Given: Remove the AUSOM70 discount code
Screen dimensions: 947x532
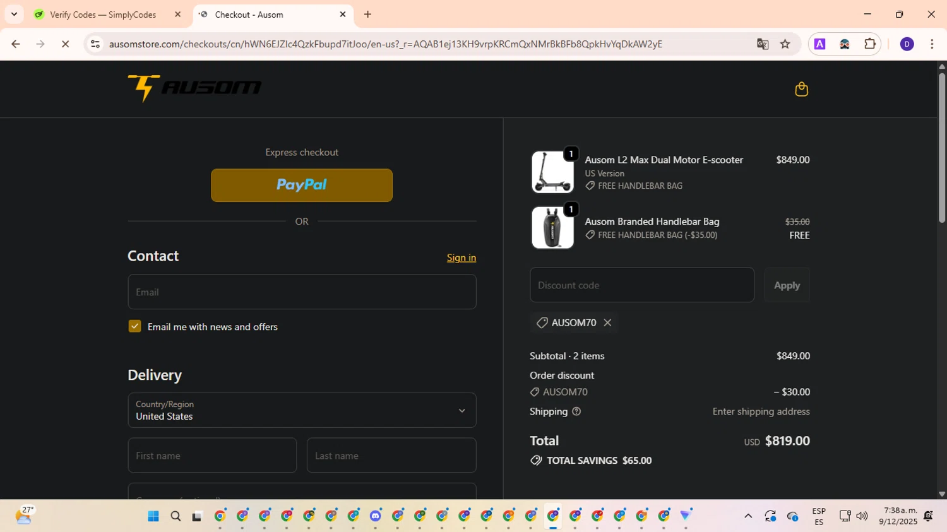Looking at the screenshot, I should click(607, 322).
